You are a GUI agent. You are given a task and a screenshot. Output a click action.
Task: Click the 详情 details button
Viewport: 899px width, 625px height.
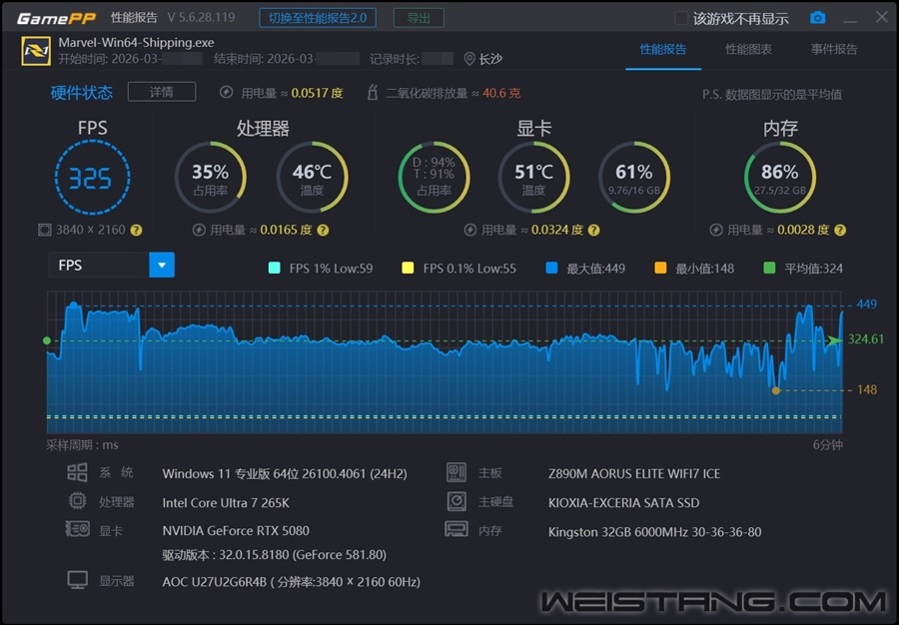coord(162,92)
